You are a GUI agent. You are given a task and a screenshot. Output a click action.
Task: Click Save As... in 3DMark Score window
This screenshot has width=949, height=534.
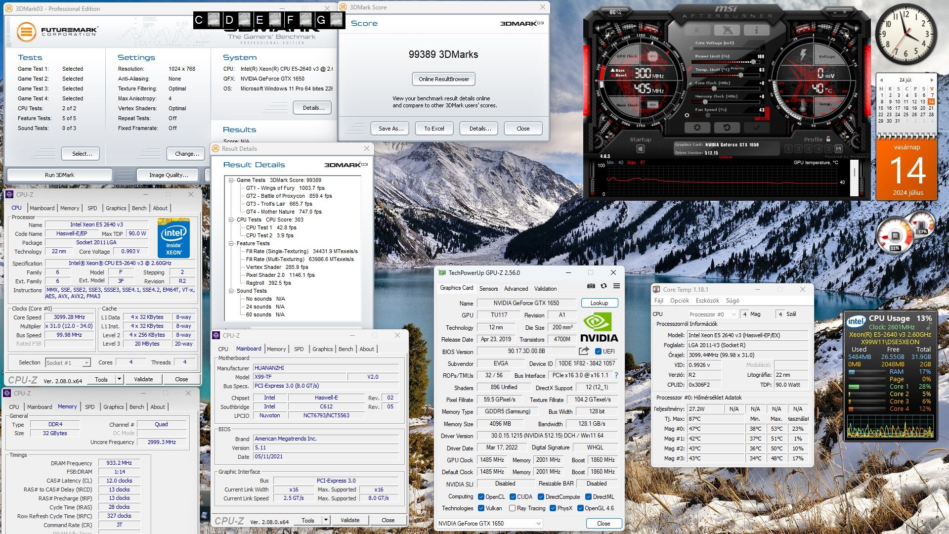391,129
